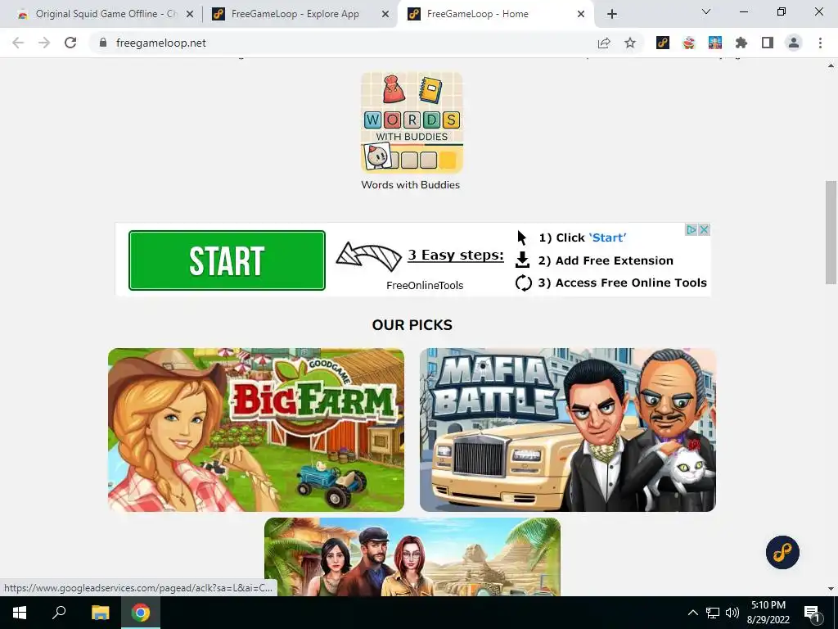Click the floating FreeGameLoop round button
Screen dimensions: 838x629
click(x=782, y=552)
